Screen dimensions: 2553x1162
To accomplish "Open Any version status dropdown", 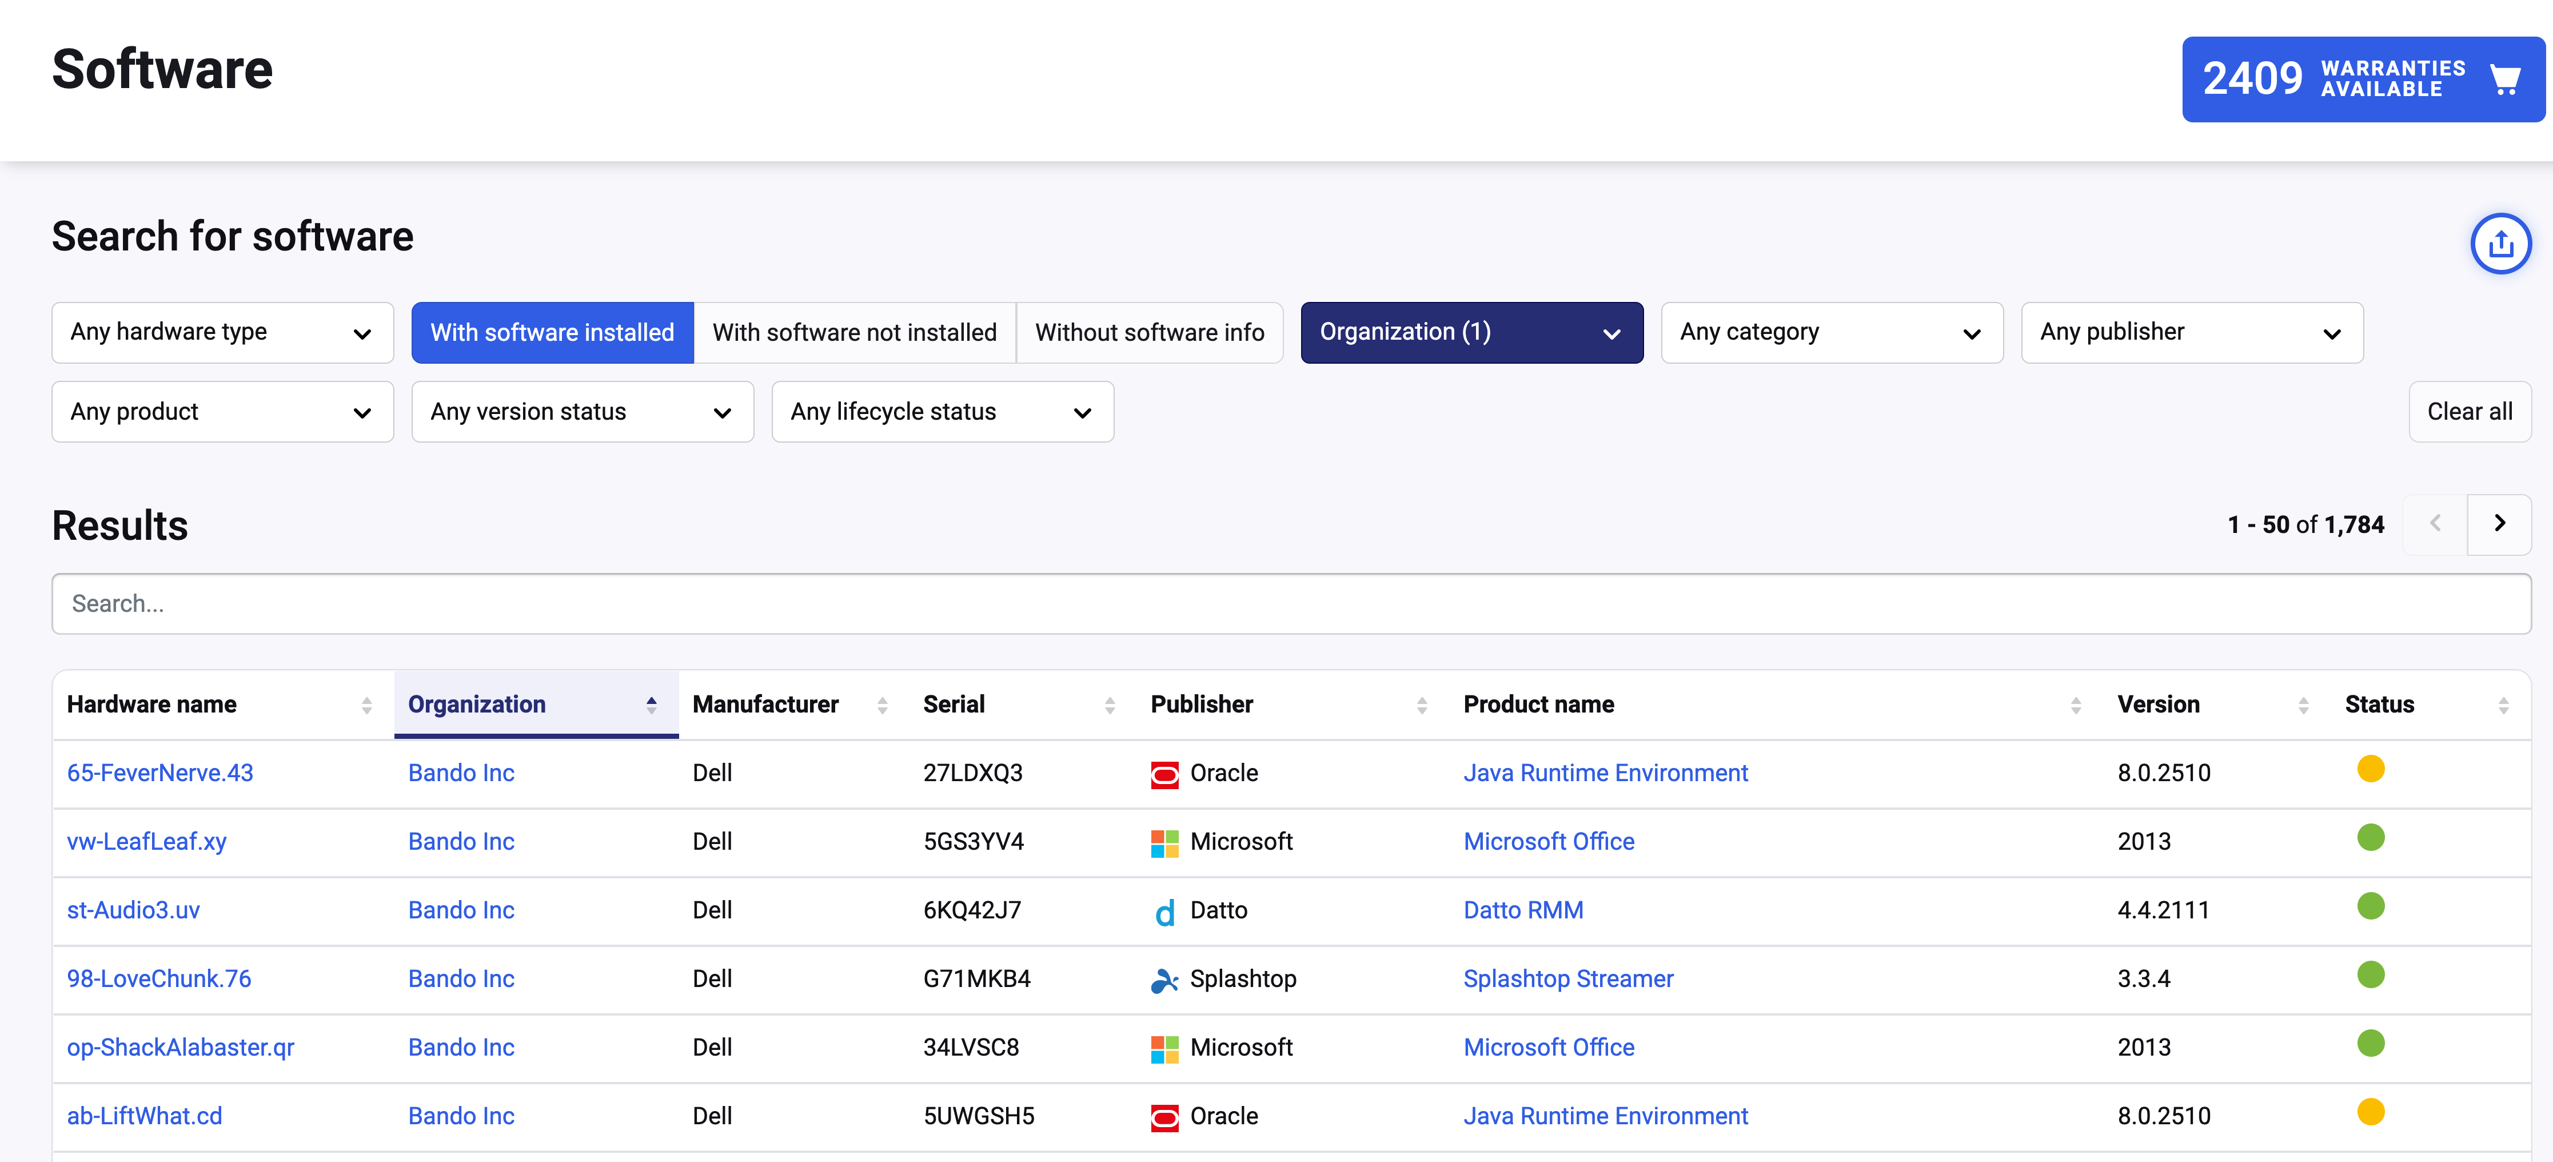I will (x=583, y=412).
